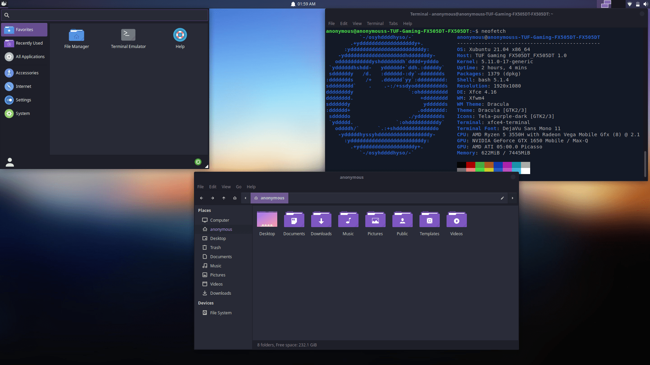Toggle path bar editing with pencil icon
The image size is (650, 365).
502,198
